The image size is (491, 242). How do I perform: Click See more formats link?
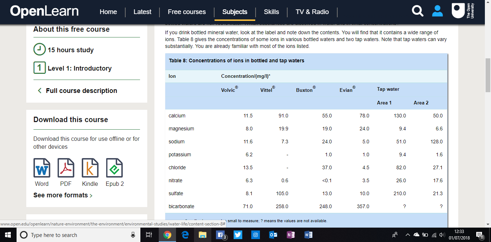pos(63,195)
